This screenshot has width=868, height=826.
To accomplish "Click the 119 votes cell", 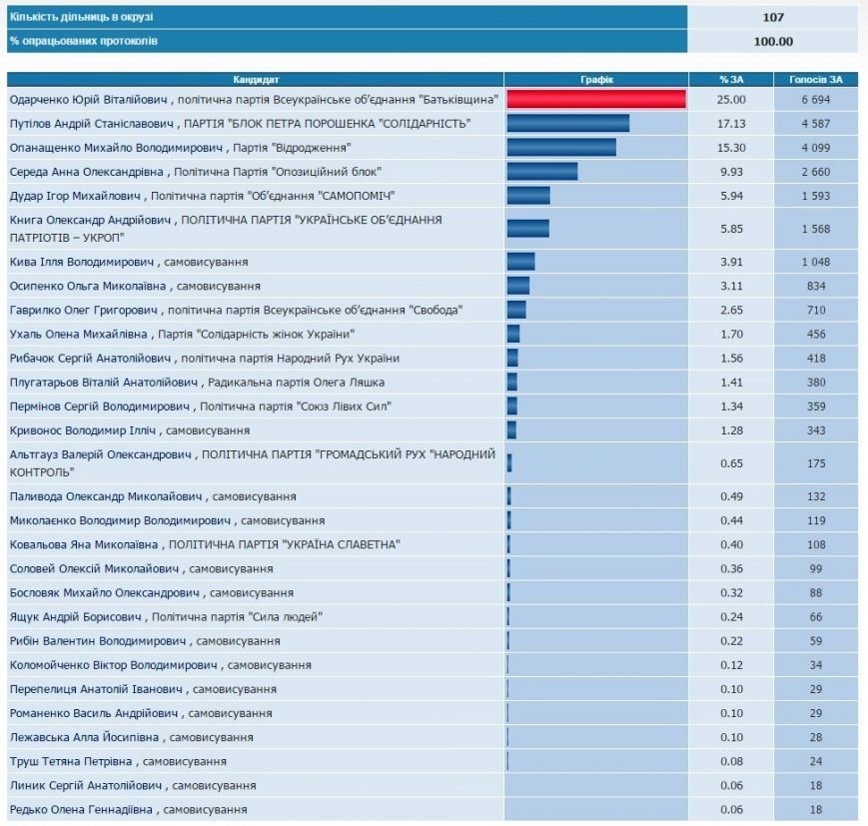I will point(816,520).
